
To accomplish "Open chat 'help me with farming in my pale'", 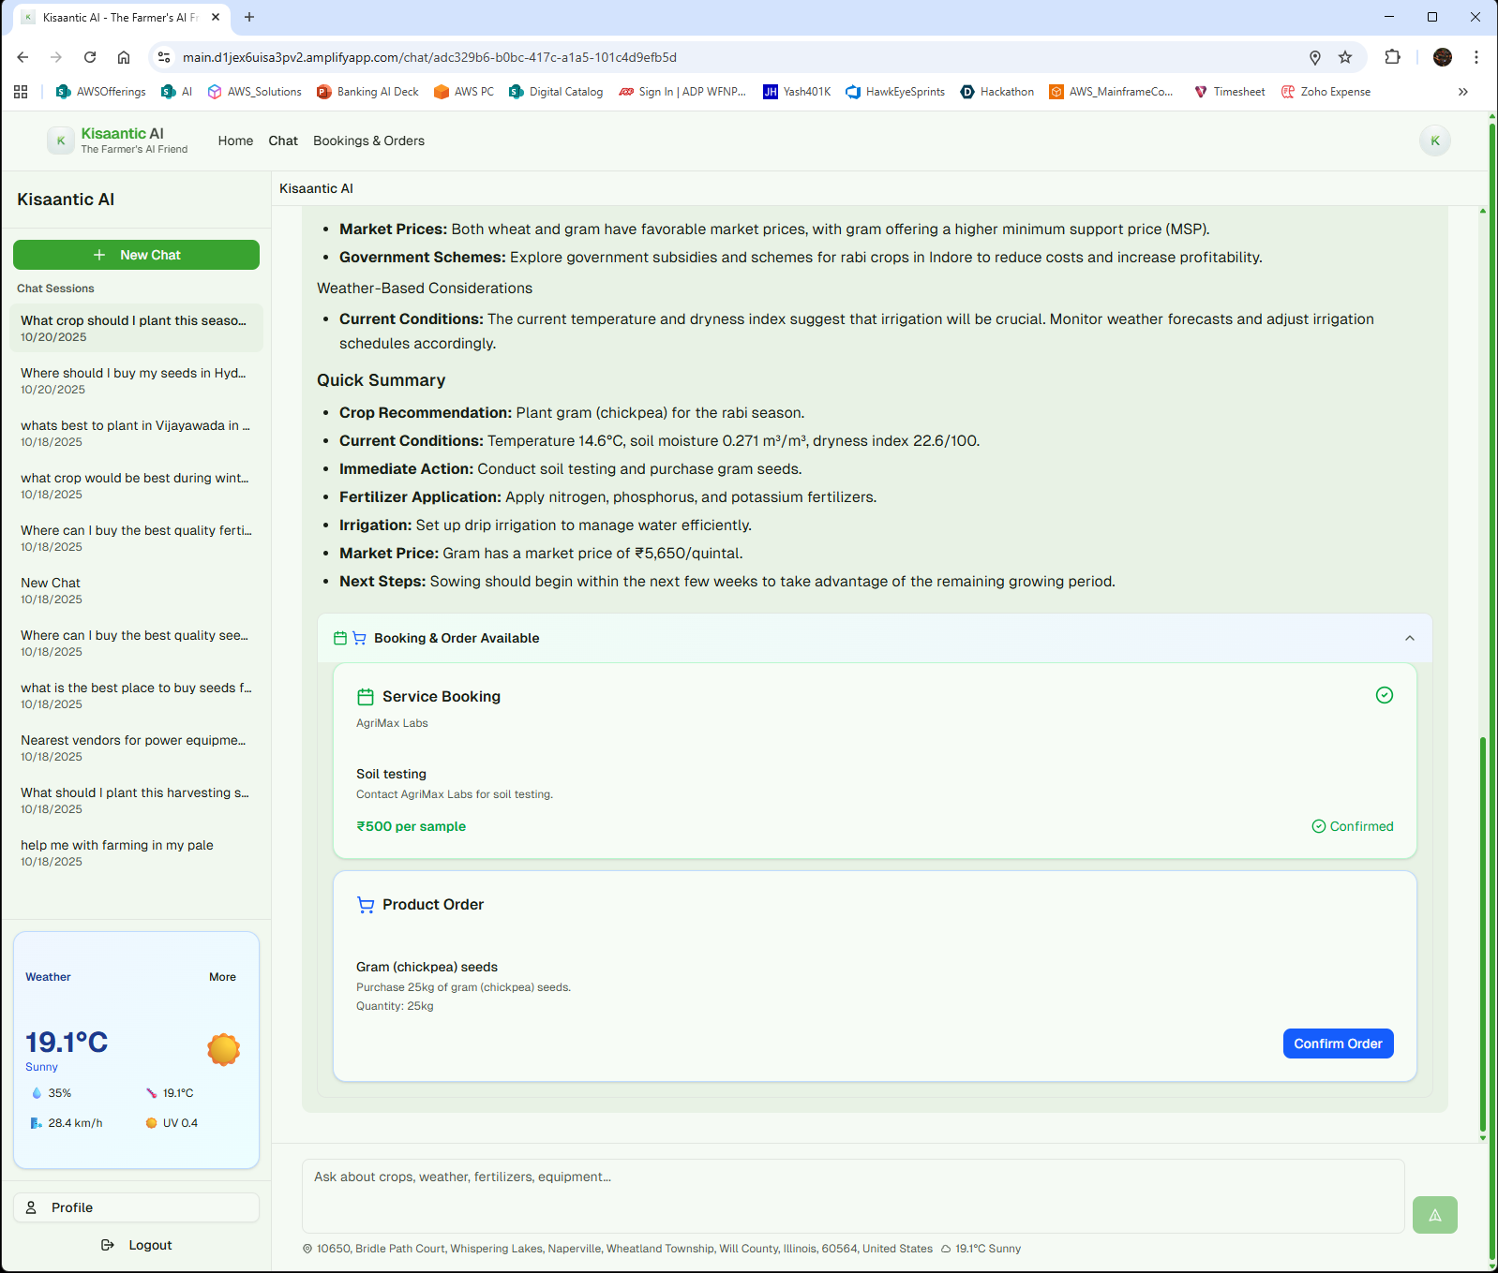I will 136,852.
